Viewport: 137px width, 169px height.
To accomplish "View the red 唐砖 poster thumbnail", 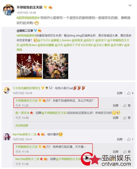I will point(29,66).
